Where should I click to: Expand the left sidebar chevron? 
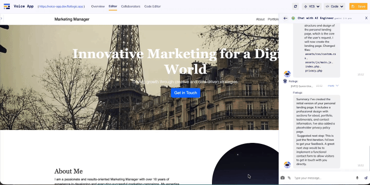point(1,18)
